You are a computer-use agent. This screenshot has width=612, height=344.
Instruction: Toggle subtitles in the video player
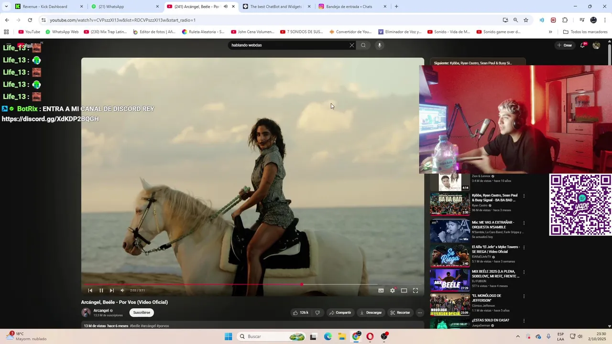click(x=381, y=290)
